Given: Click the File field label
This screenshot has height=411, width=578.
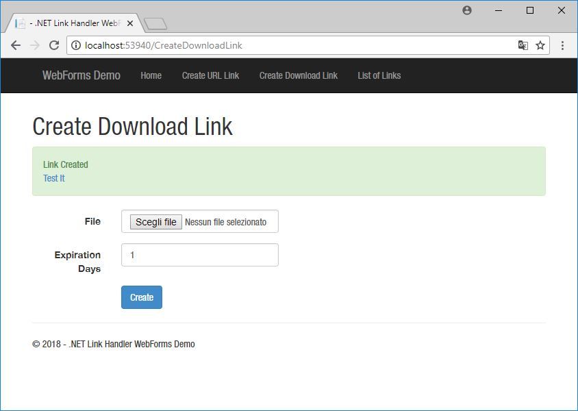Looking at the screenshot, I should pos(92,221).
